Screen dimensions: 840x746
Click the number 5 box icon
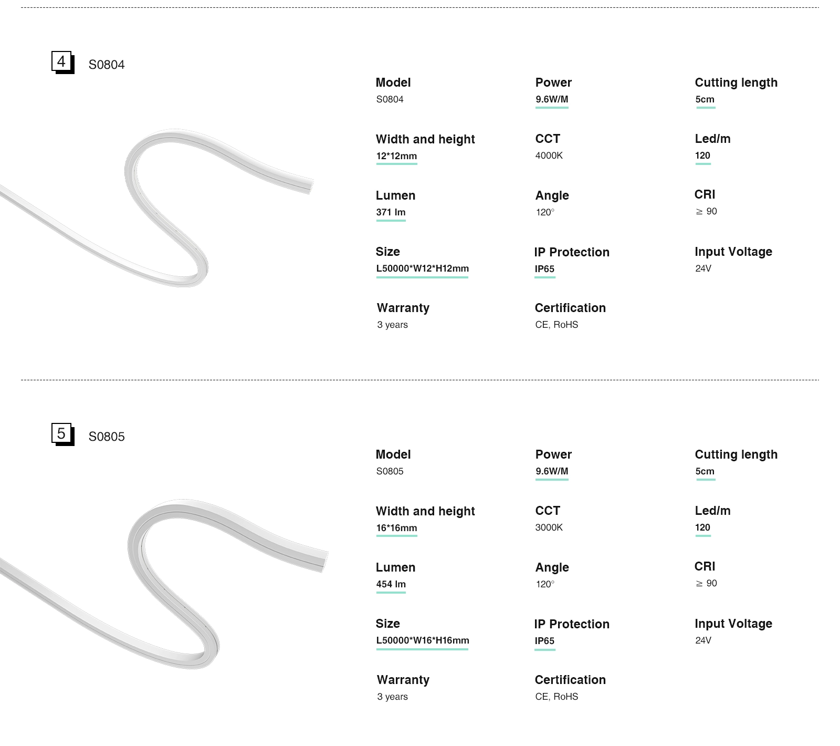tap(61, 434)
